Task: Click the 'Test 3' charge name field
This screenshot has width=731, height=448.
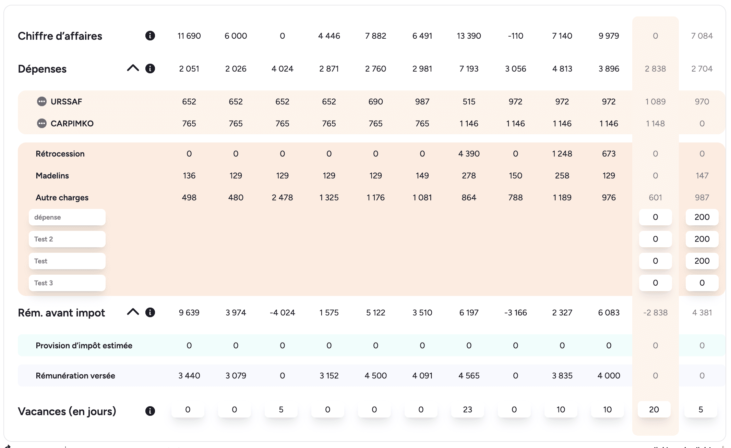Action: coord(67,283)
